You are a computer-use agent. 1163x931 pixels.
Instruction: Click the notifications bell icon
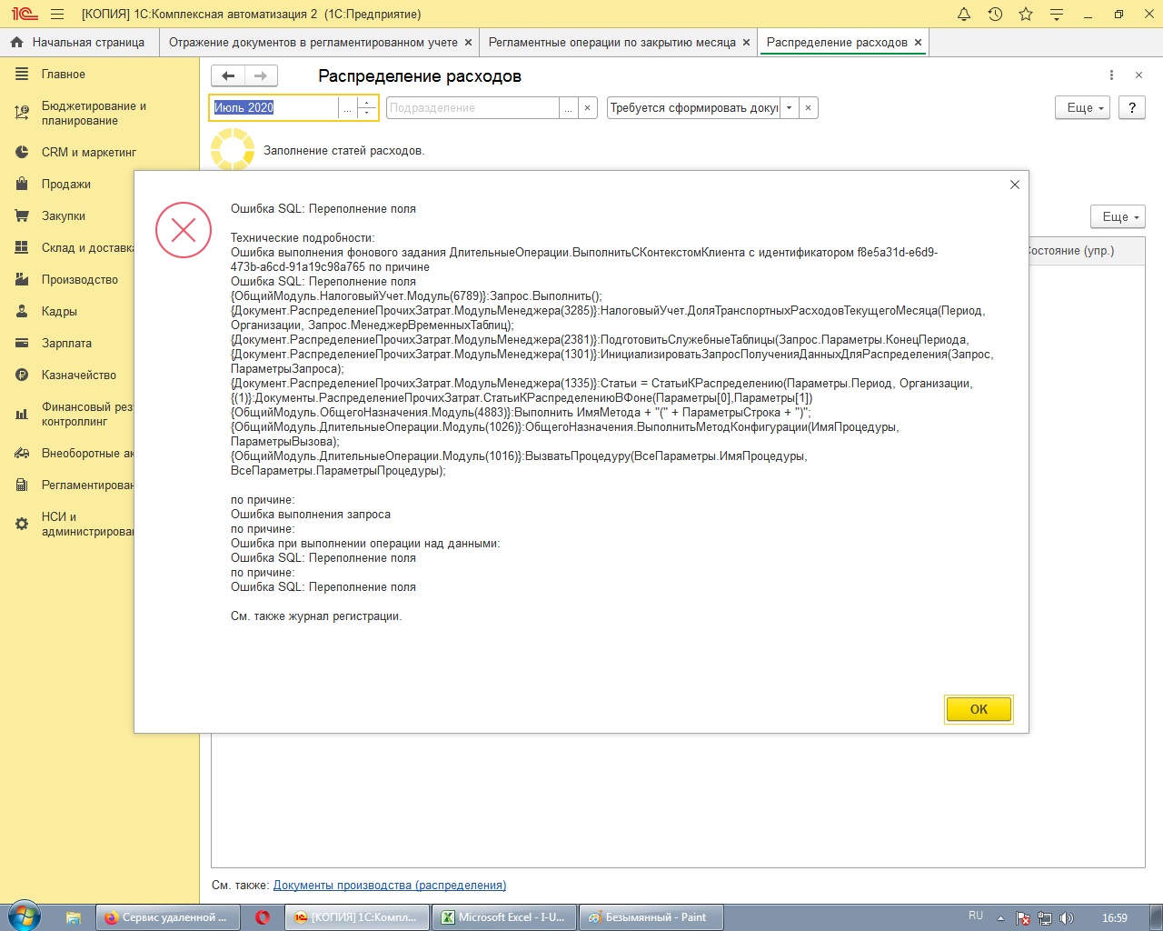tap(964, 15)
